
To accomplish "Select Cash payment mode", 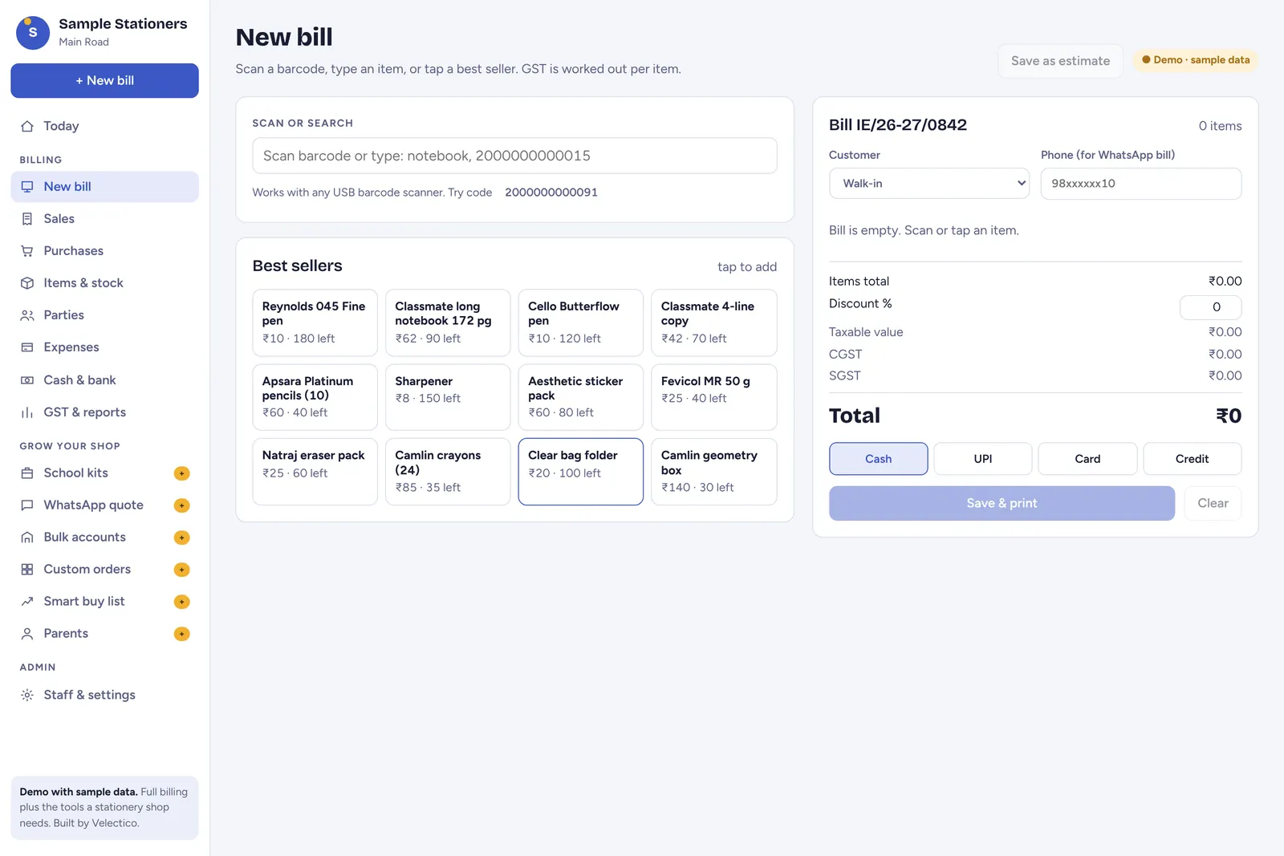I will (x=878, y=459).
